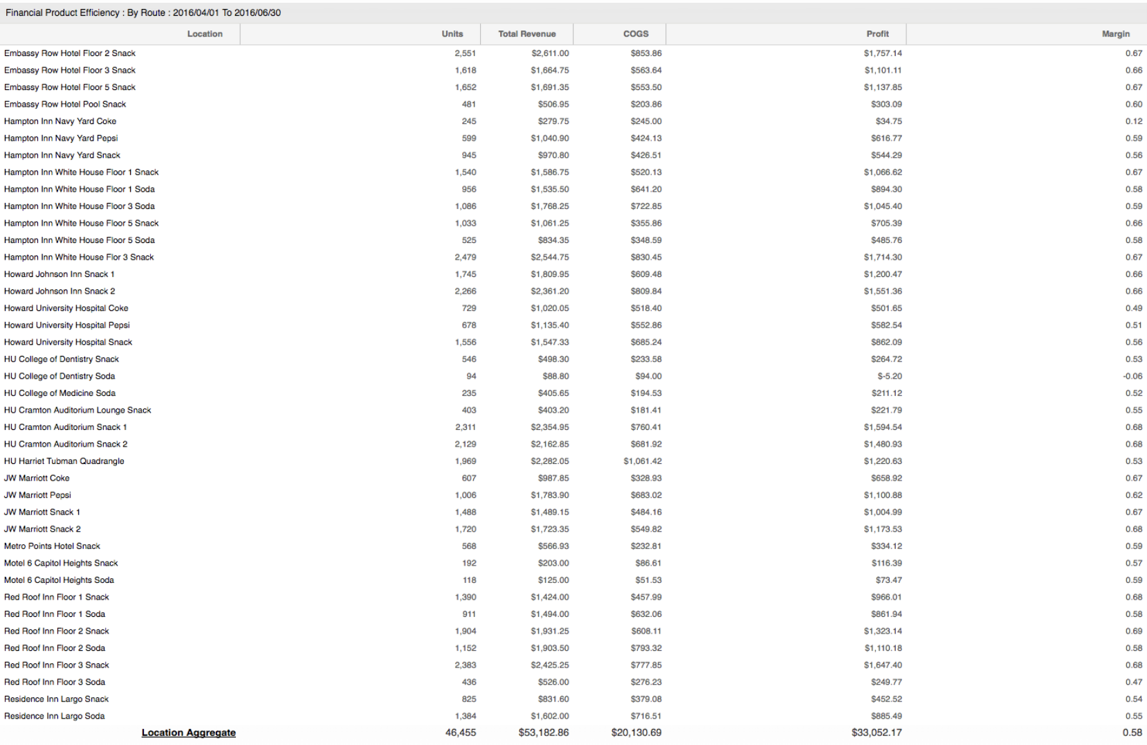Select 'Embassy Row Hotel Floor 5 Snack' row

coord(573,87)
